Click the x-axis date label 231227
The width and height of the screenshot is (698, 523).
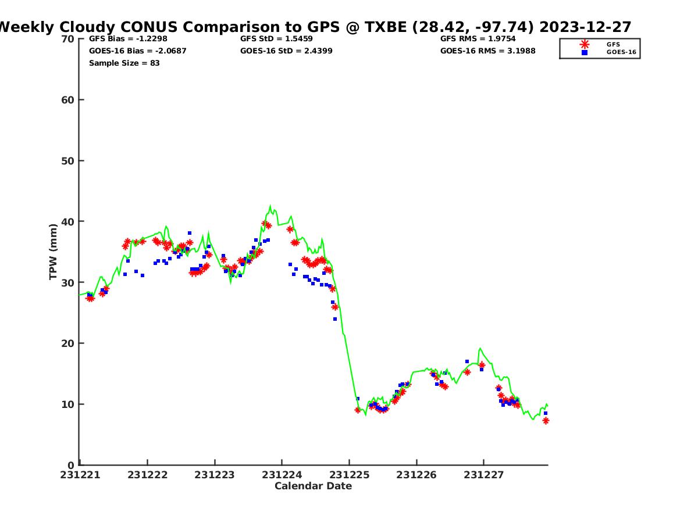(x=483, y=475)
